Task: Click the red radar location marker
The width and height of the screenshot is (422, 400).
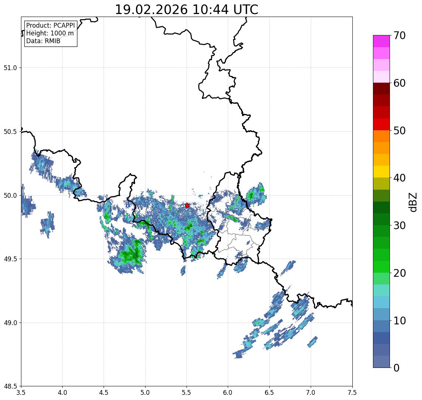Action: [187, 206]
